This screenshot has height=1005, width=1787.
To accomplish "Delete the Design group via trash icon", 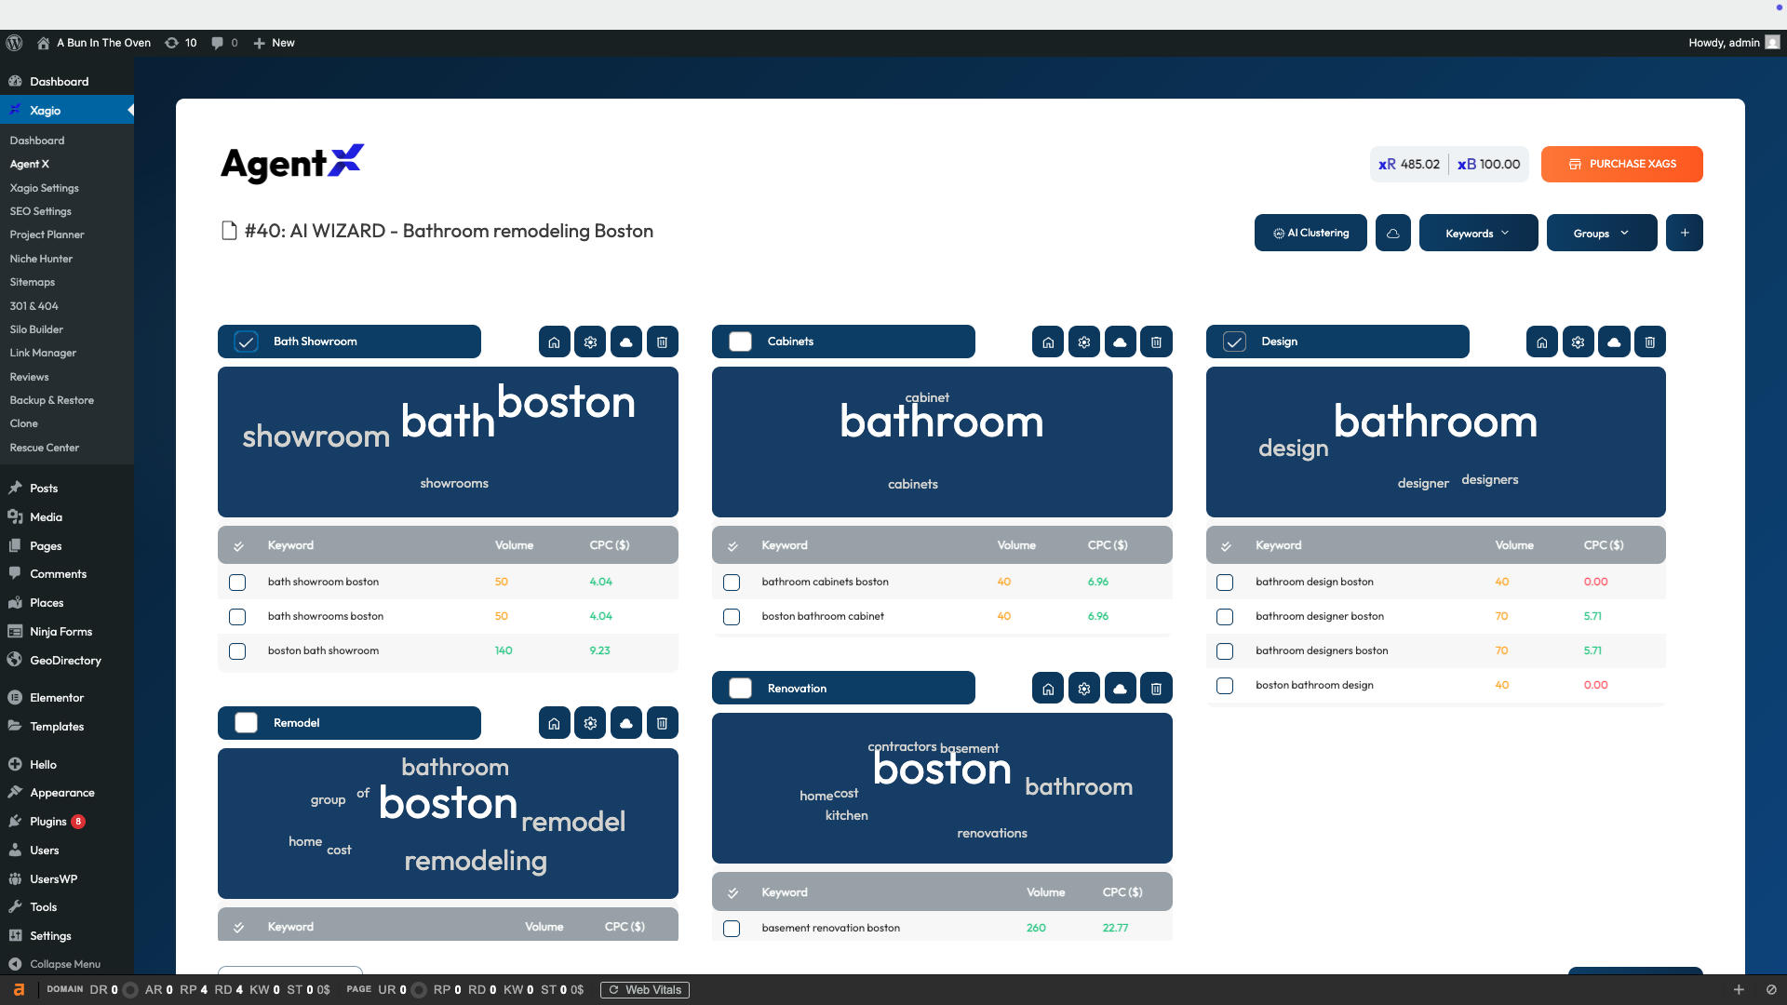I will point(1650,342).
